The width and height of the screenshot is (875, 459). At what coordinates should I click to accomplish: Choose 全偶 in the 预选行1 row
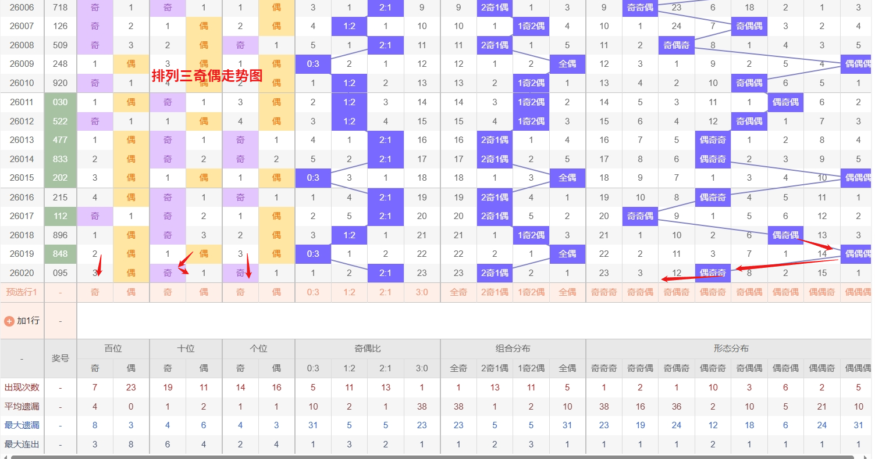pos(567,292)
